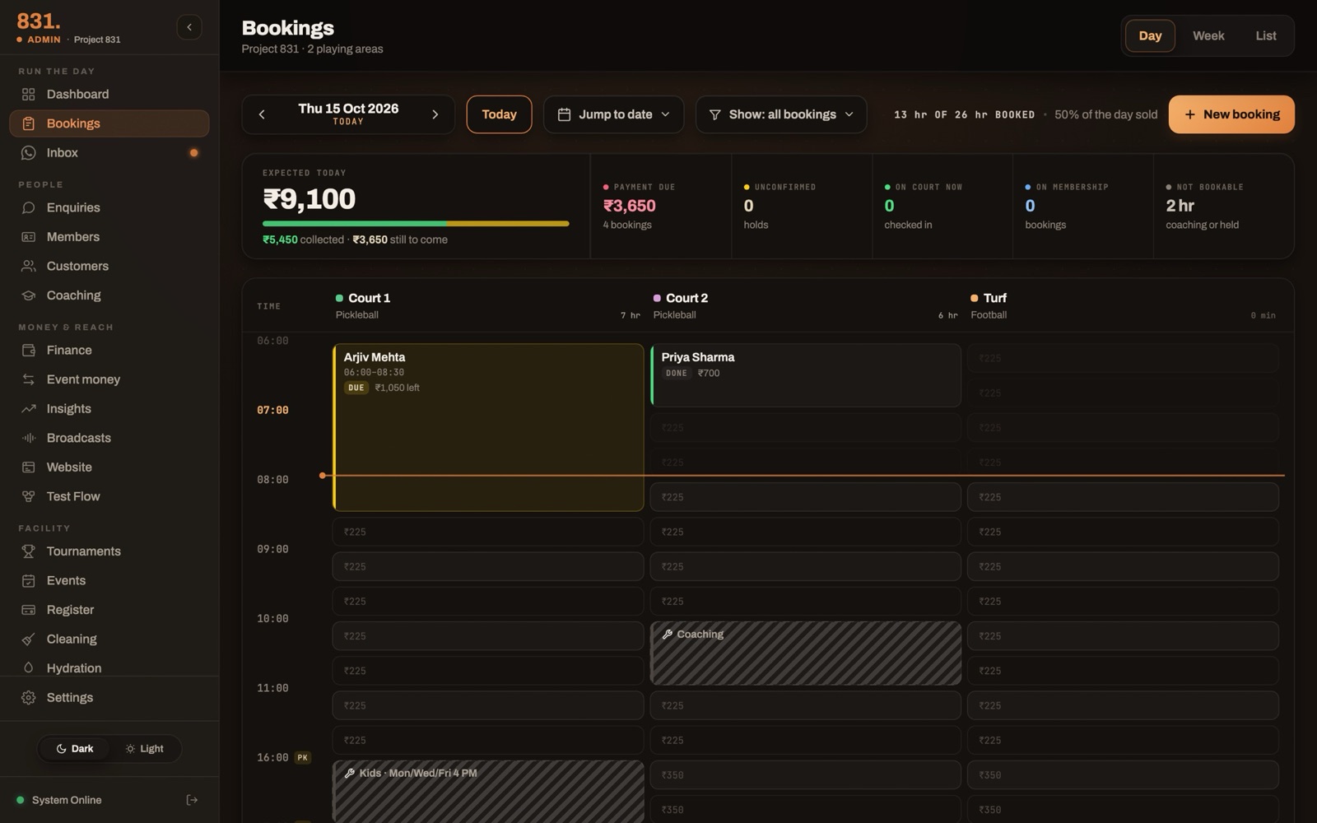This screenshot has width=1317, height=823.
Task: Click the collected revenue progress bar
Action: point(416,223)
